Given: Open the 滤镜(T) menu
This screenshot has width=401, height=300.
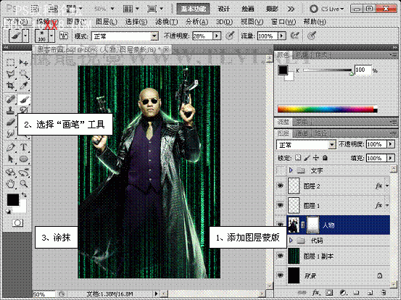Looking at the screenshot, I should pos(167,22).
